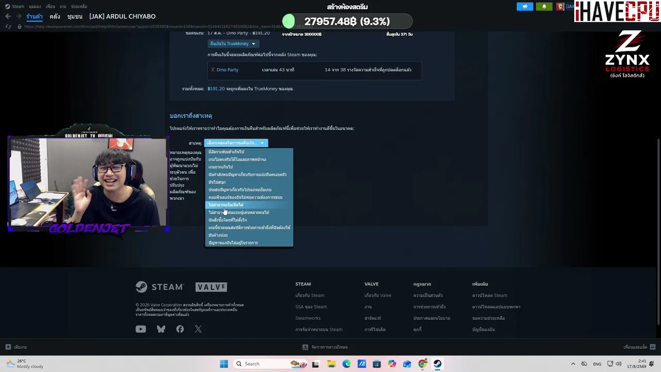Image resolution: width=661 pixels, height=372 pixels.
Task: Go back with the left arrow
Action: click(8, 17)
